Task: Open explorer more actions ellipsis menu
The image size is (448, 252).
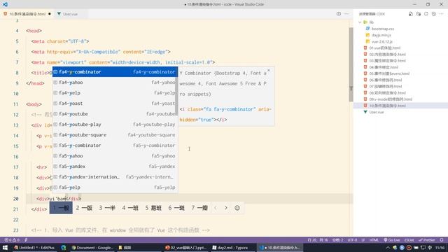Action: point(442,14)
